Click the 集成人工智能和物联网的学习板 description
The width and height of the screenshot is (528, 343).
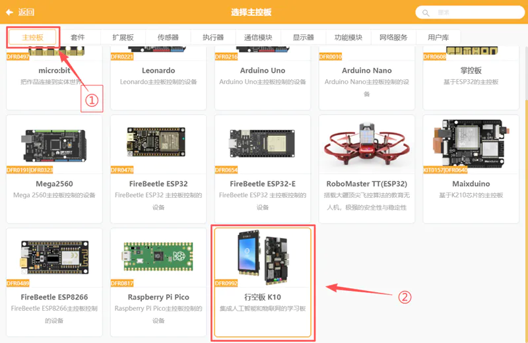(x=263, y=308)
